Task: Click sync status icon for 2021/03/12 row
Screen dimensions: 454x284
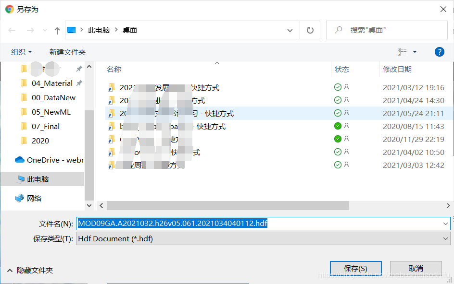Action: click(x=338, y=87)
